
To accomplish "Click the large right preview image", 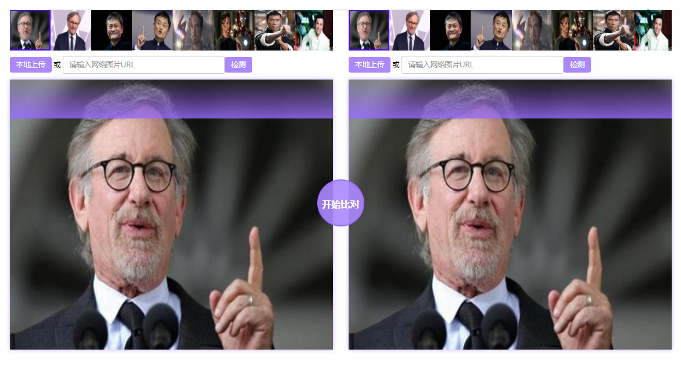I will (510, 214).
